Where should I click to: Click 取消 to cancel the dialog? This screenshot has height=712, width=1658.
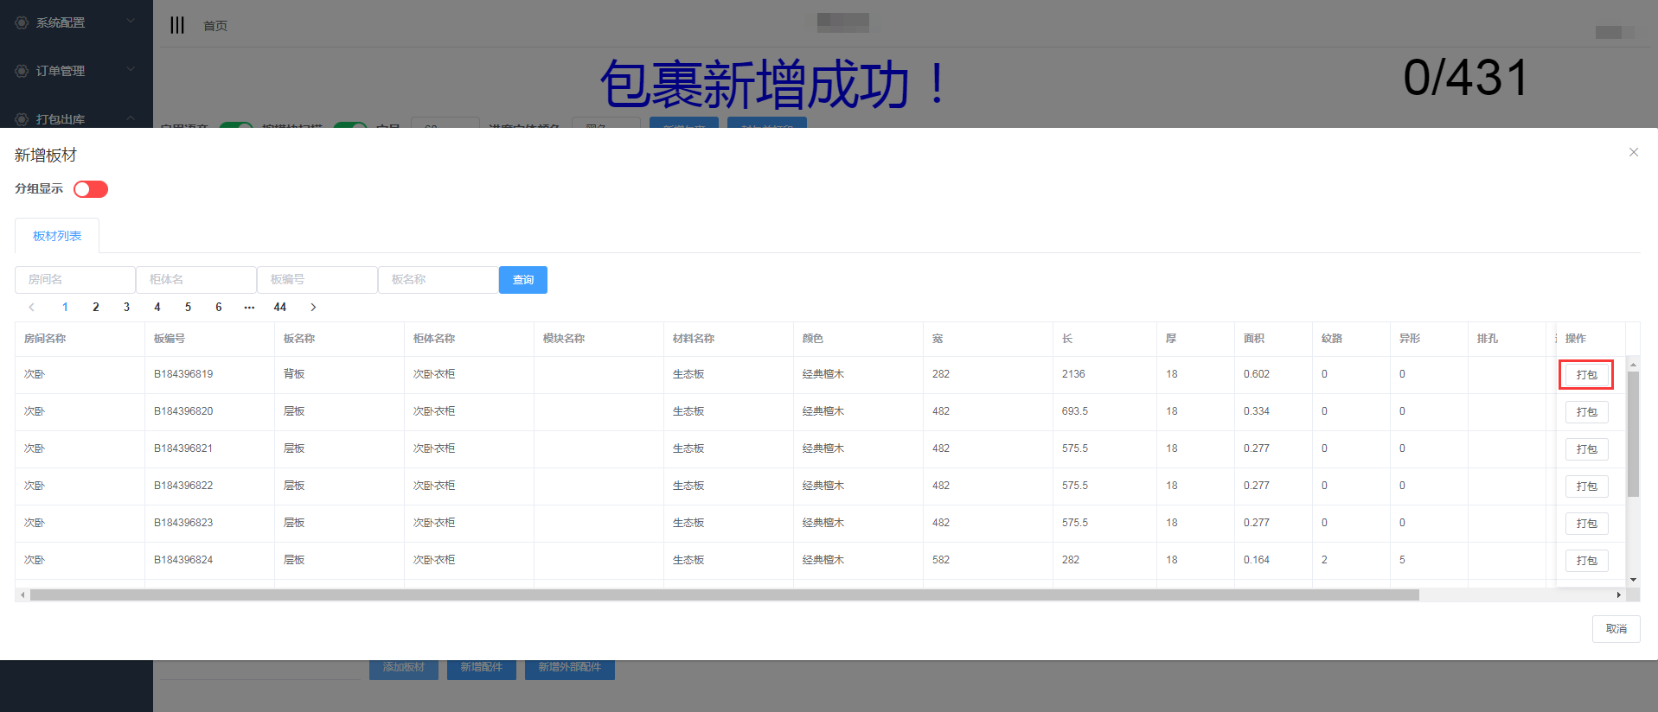point(1615,629)
